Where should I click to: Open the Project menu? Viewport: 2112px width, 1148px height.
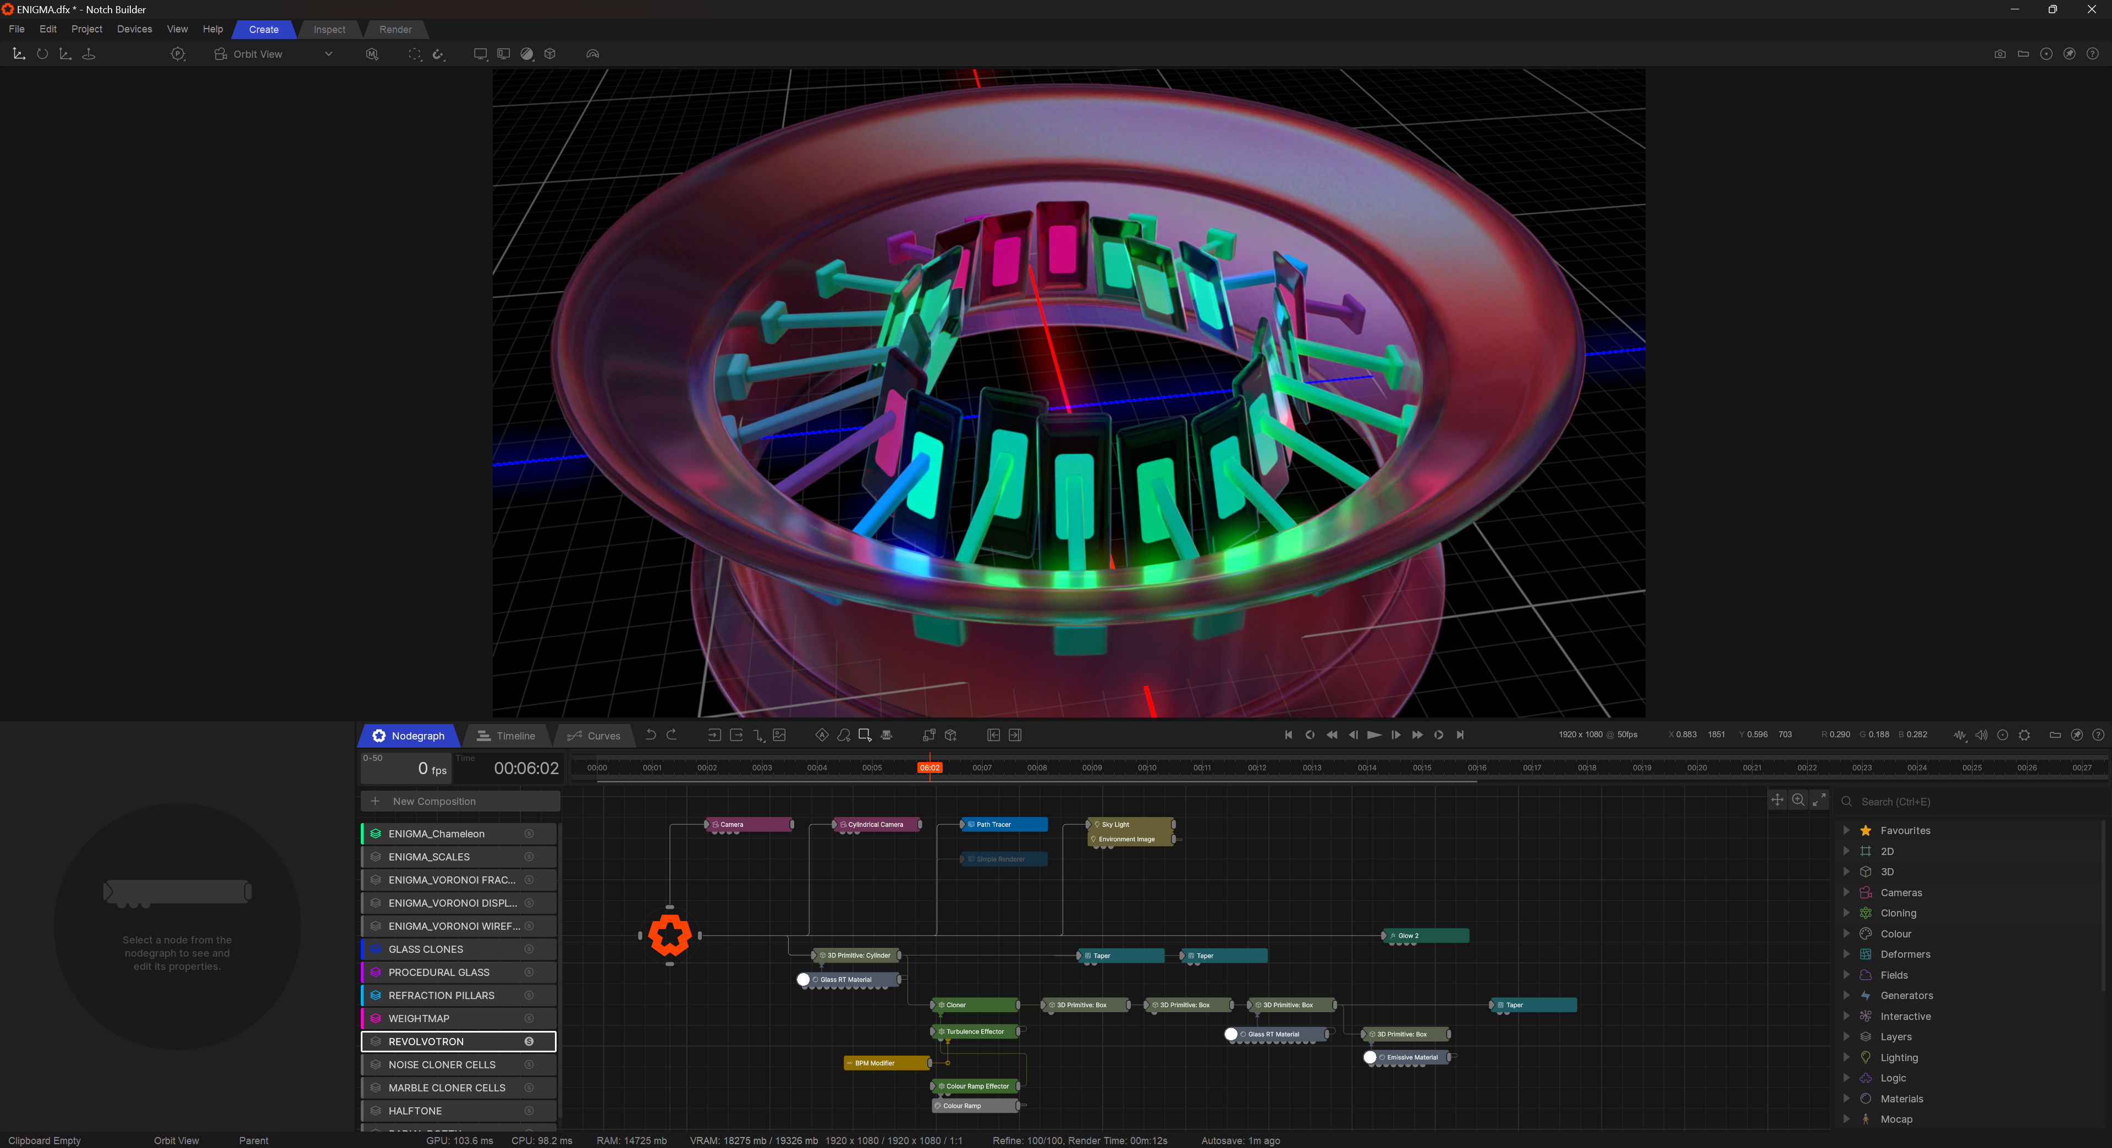(x=86, y=30)
